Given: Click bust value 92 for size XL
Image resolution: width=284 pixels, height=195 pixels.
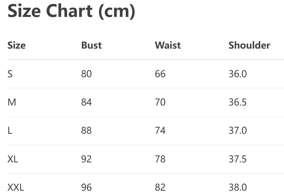Looking at the screenshot, I should coord(86,159).
